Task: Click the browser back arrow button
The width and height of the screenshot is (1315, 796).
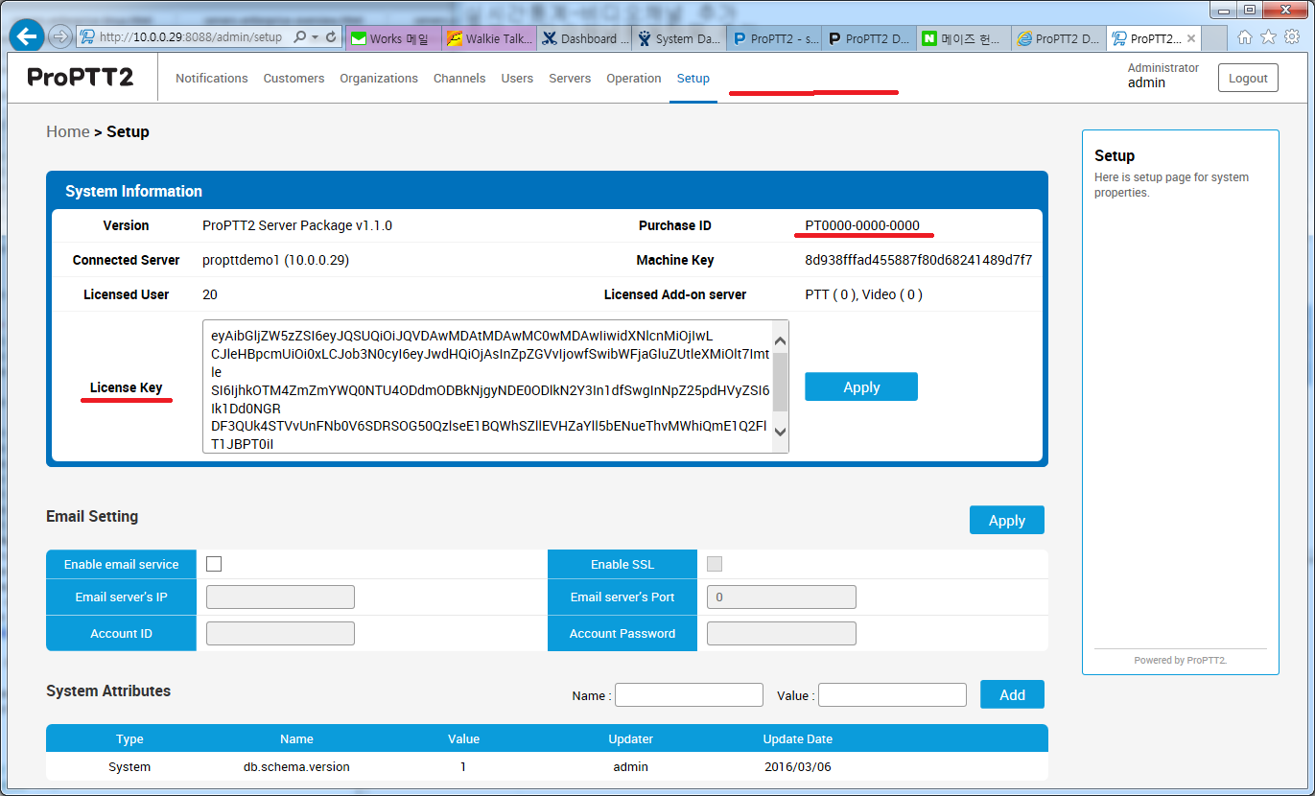Action: coord(26,36)
